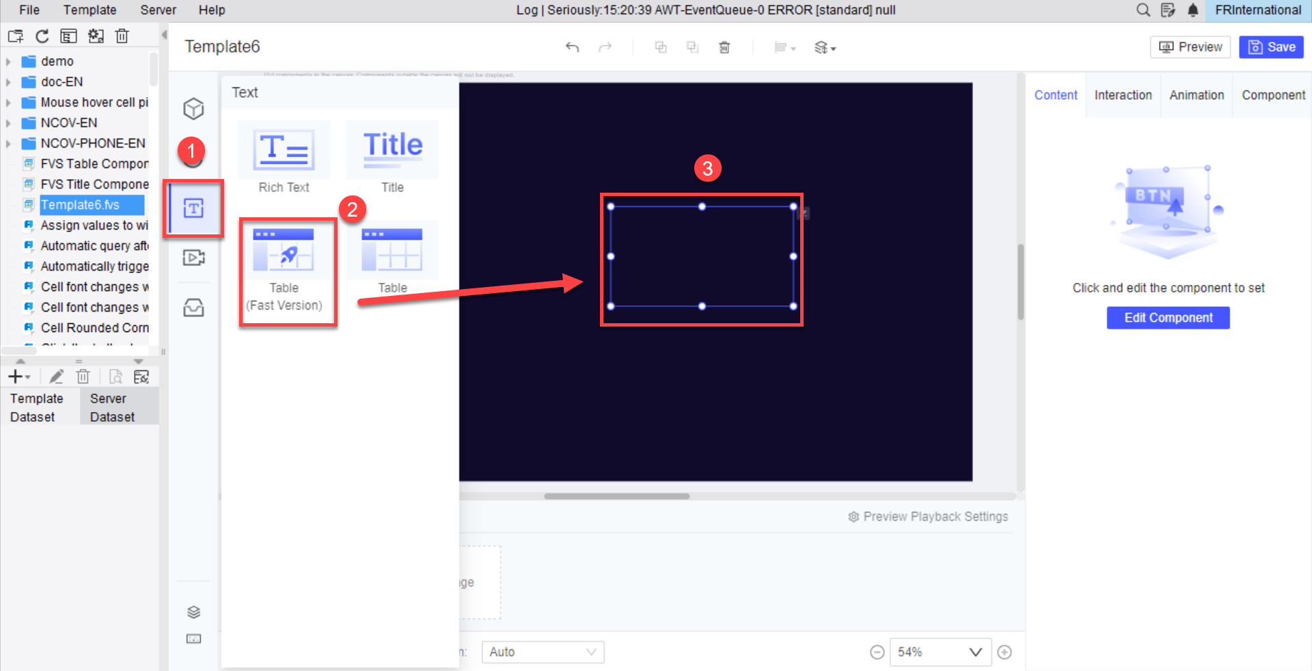The image size is (1312, 671).
Task: Switch to the Animation tab
Action: tap(1197, 96)
